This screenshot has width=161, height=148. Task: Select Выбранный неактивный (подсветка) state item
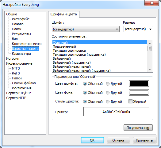100,70
